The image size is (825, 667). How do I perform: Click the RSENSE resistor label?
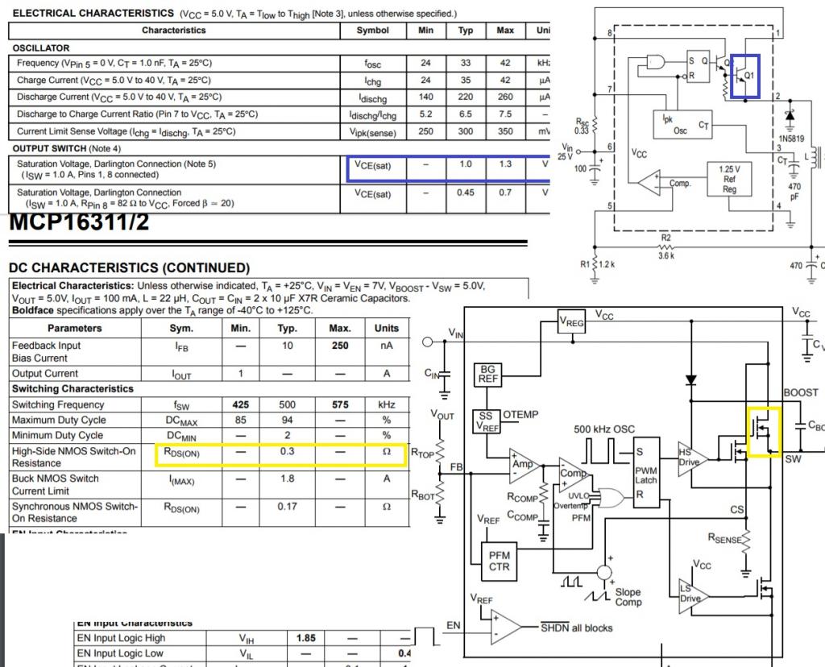724,538
